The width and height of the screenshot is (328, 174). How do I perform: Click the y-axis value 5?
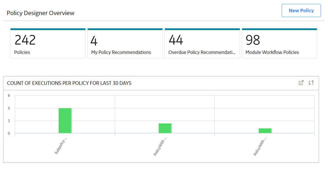coord(9,108)
